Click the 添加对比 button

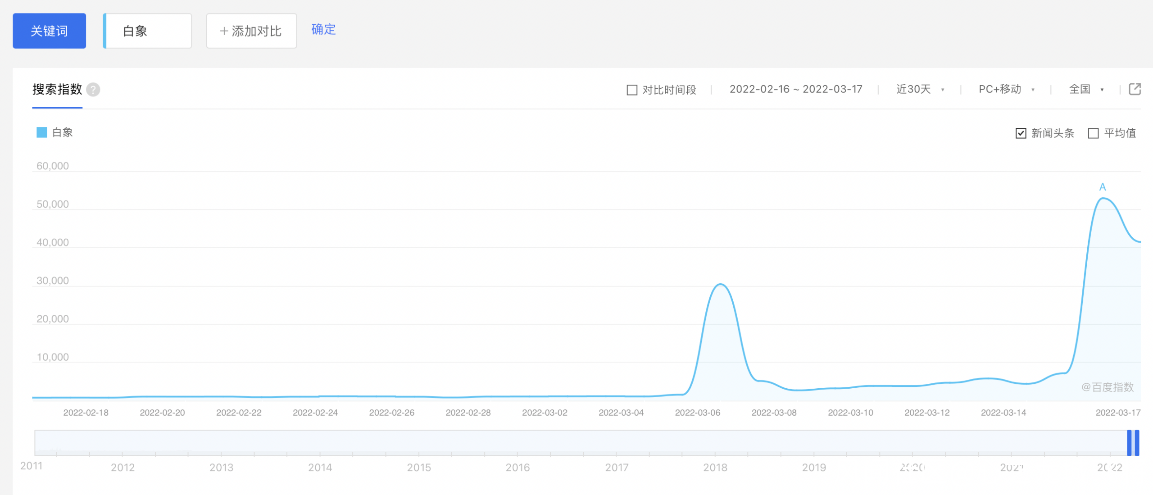point(251,31)
